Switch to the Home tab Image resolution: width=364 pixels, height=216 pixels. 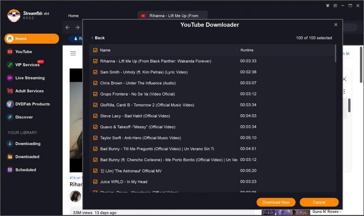click(x=73, y=16)
